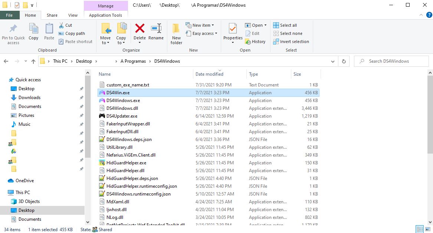Open the Easy access dropdown
Viewport: 433px width, 233px height.
point(202,33)
